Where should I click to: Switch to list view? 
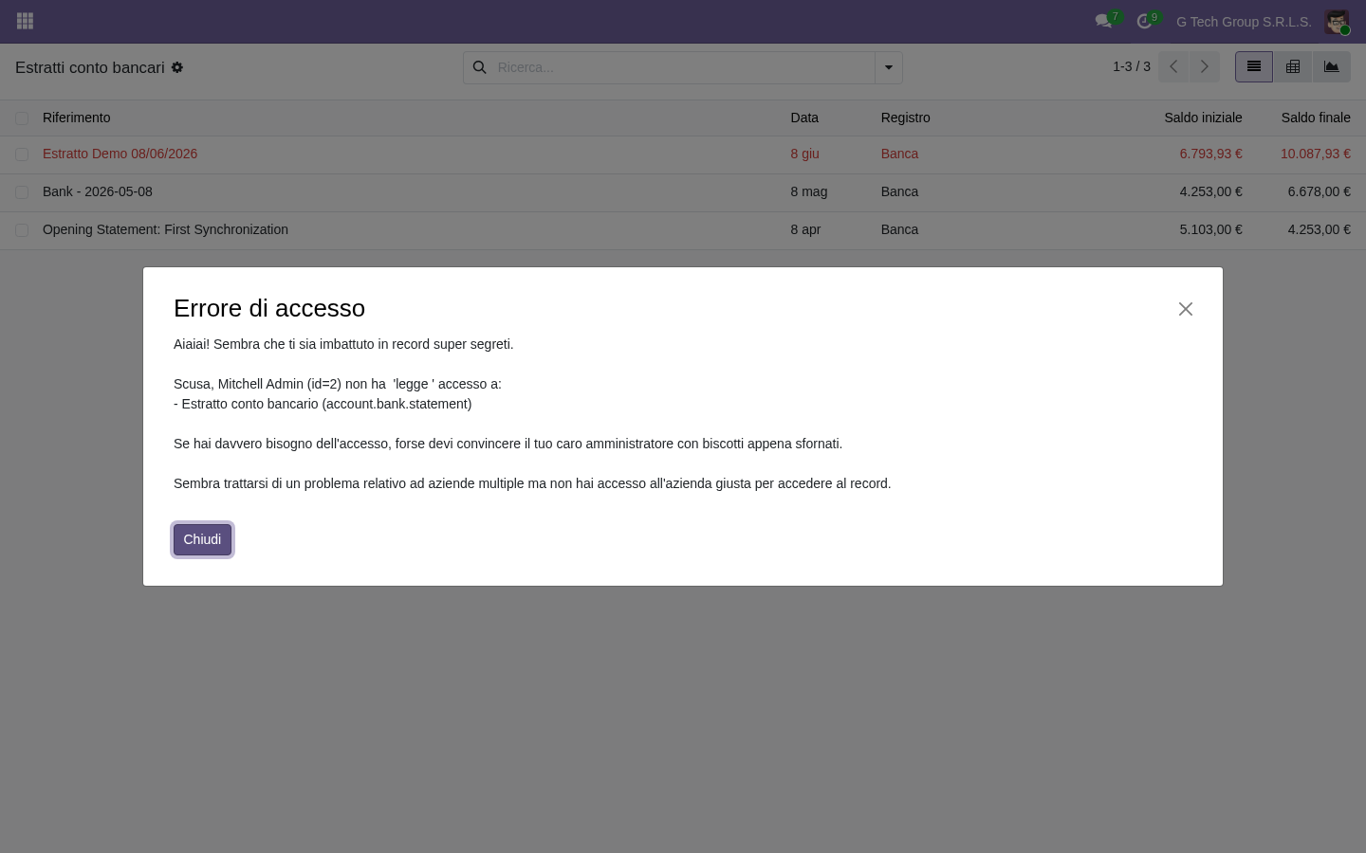[1254, 66]
